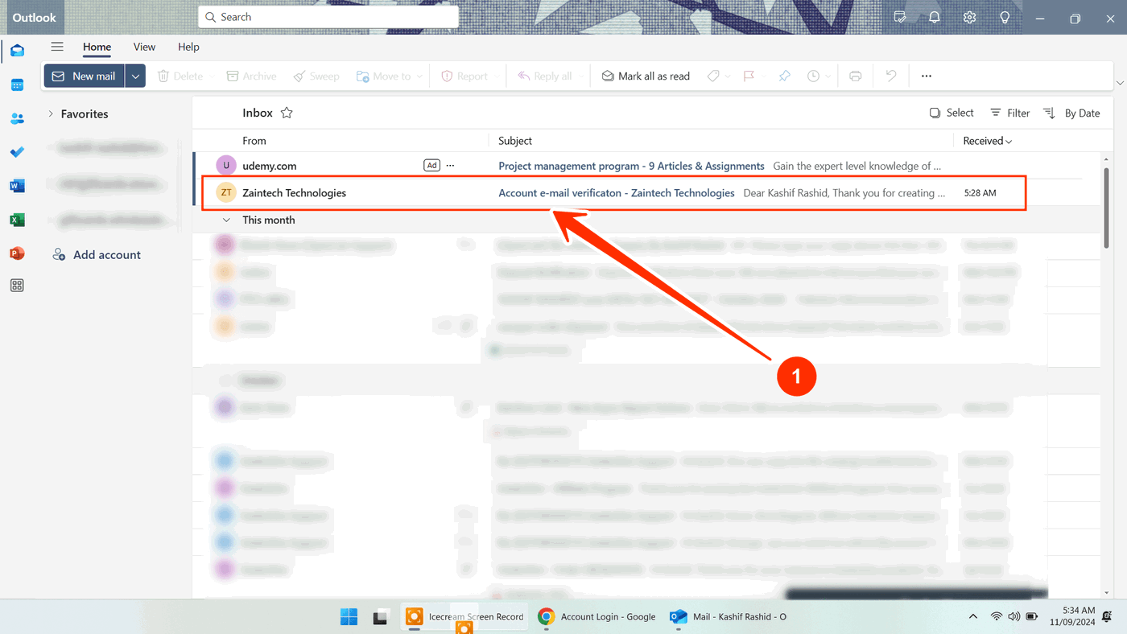Click Mark all as read
The image size is (1127, 634).
point(646,76)
